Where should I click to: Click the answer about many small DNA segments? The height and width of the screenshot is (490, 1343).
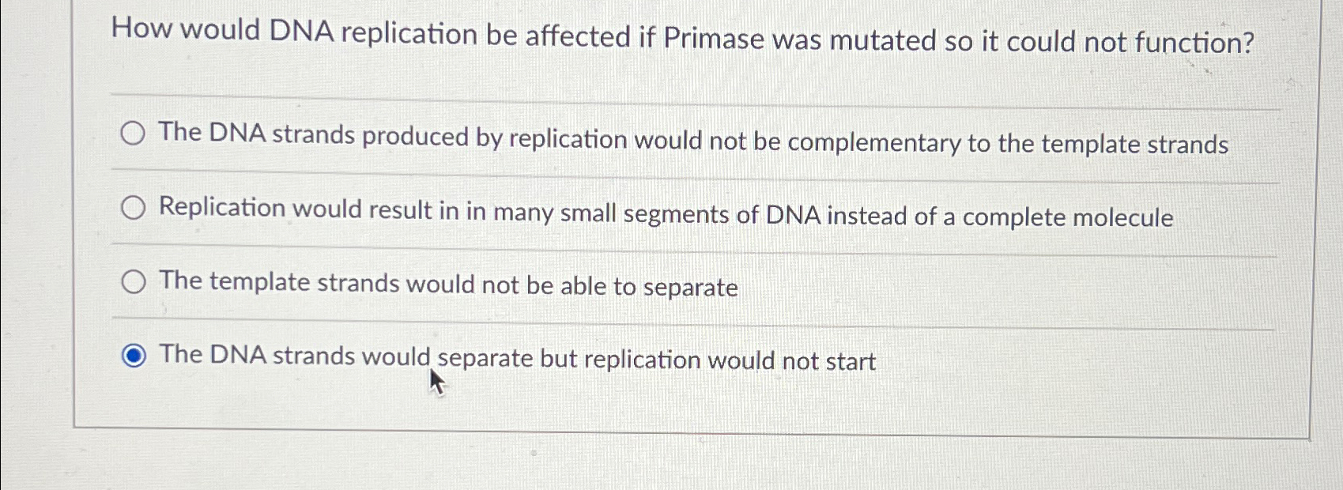click(665, 213)
